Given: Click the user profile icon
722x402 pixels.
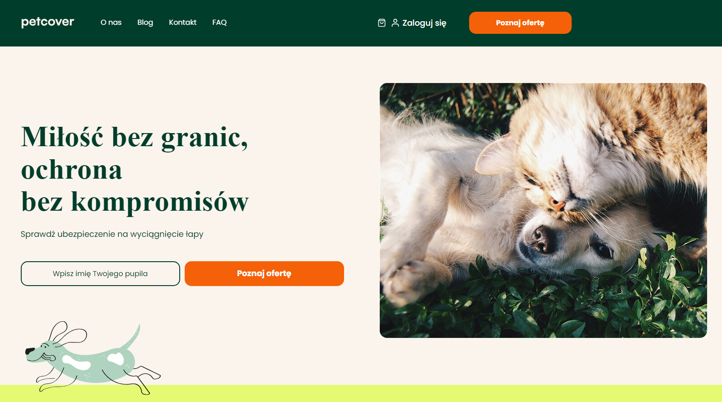Looking at the screenshot, I should pos(395,23).
